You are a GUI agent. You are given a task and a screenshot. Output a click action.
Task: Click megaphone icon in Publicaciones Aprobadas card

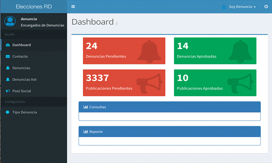click(x=240, y=83)
